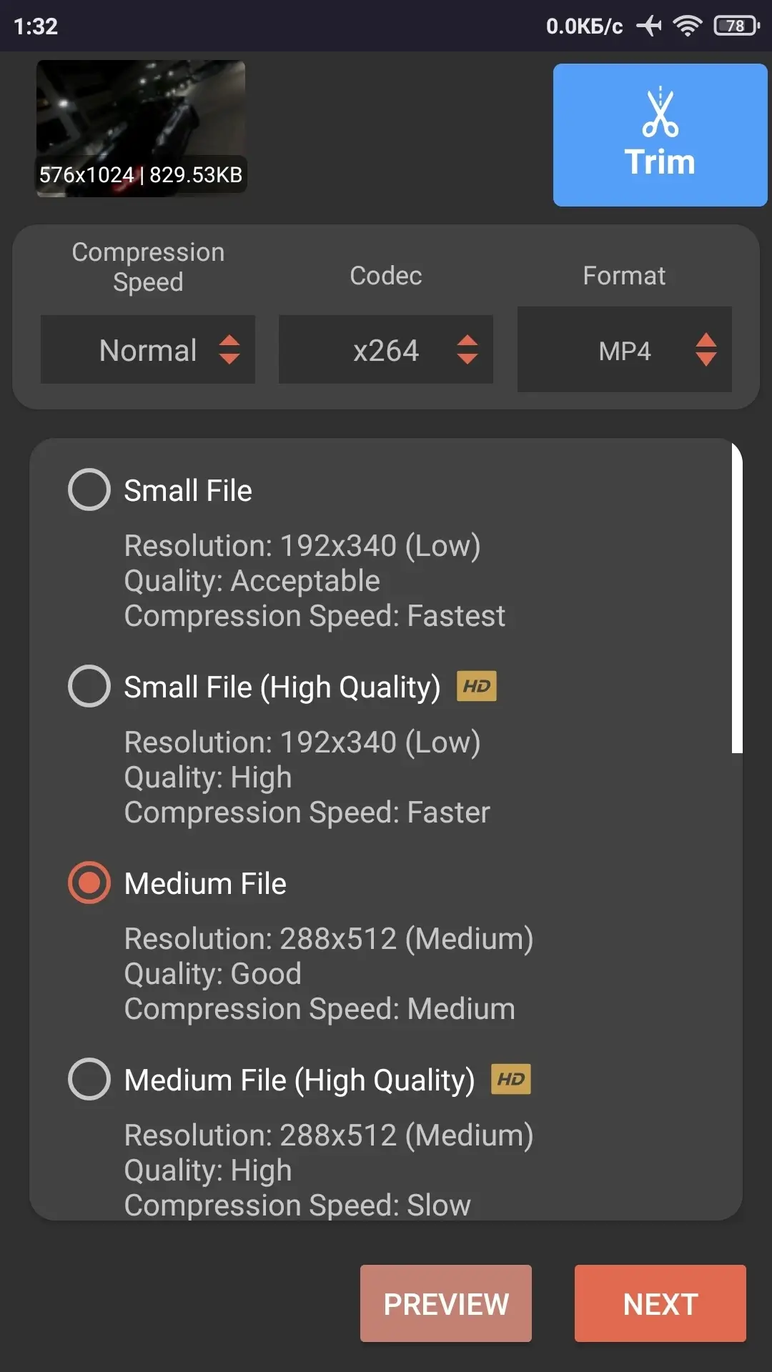Tap the Wi-Fi status icon
The width and height of the screenshot is (772, 1372).
click(687, 26)
